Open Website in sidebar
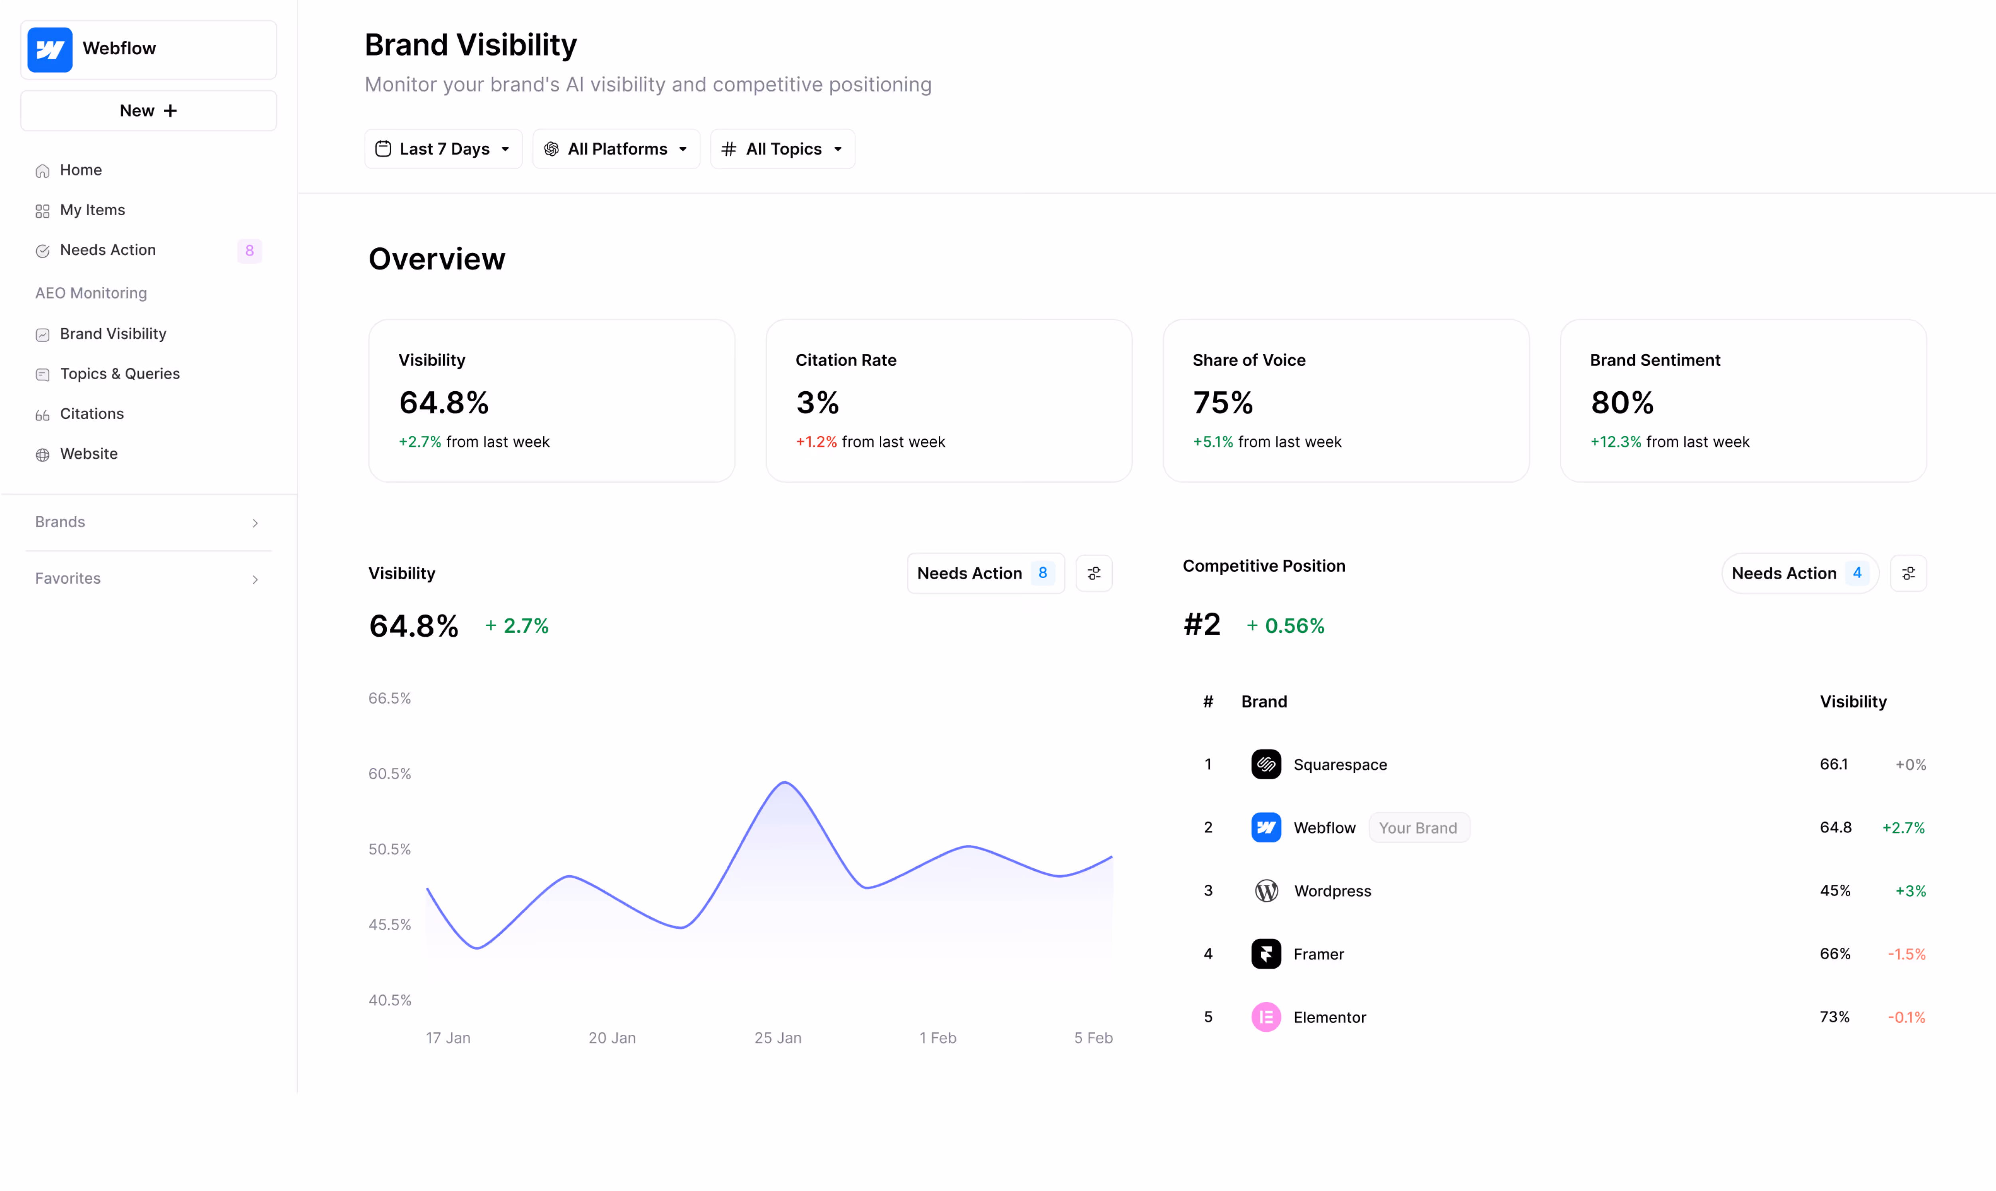 pyautogui.click(x=148, y=454)
